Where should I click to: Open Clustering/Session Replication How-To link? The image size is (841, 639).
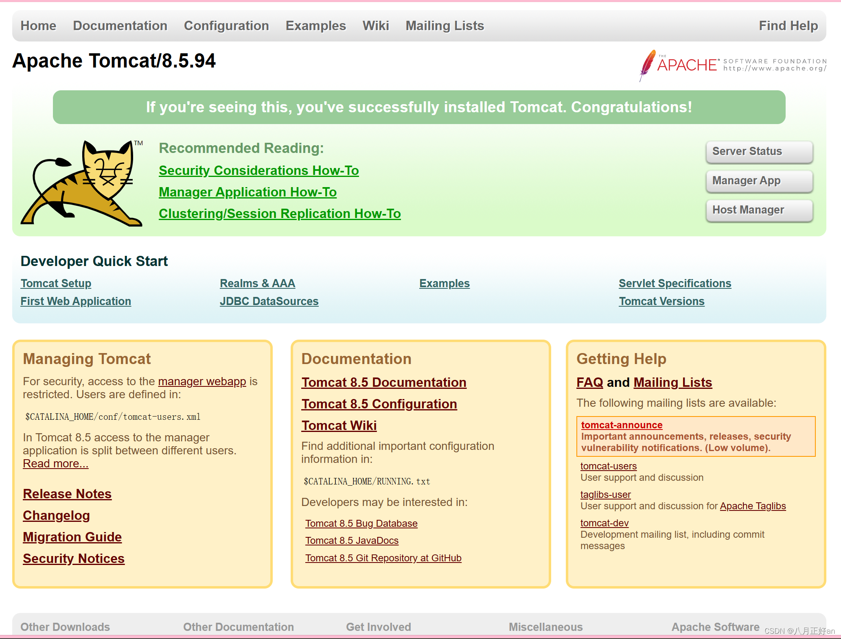click(x=280, y=214)
